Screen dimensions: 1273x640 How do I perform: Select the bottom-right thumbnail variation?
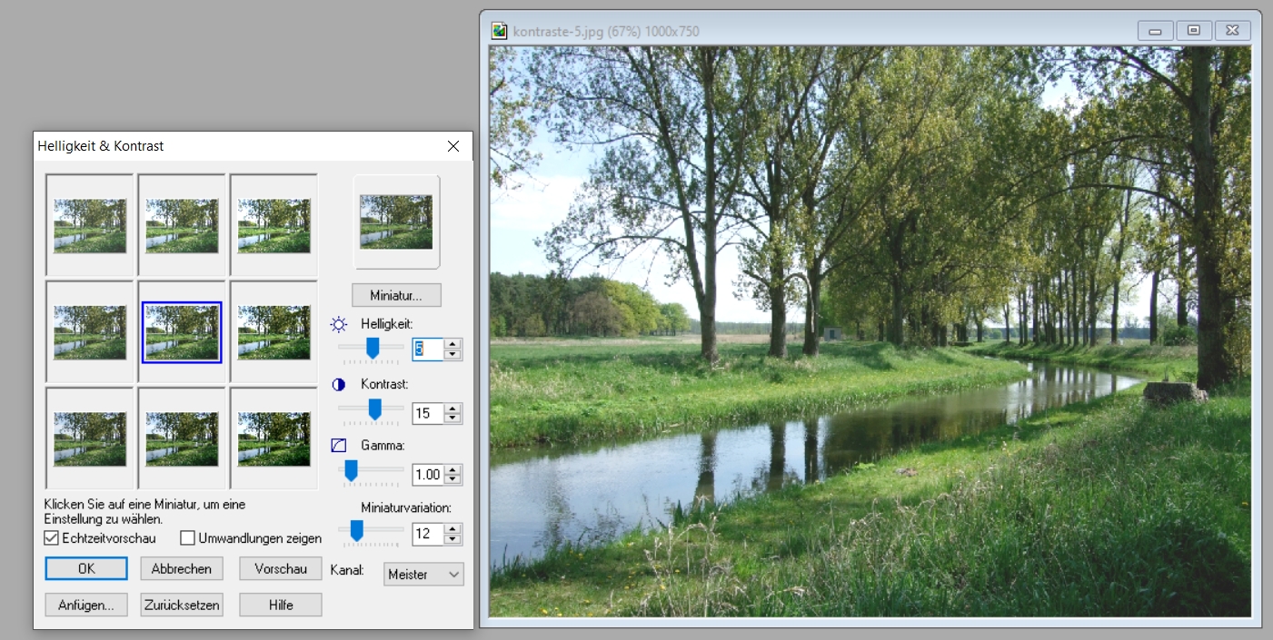(273, 438)
